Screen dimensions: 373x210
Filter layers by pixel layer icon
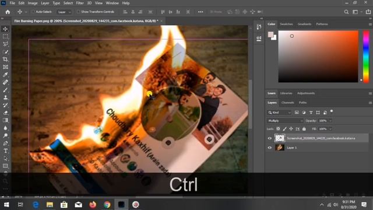(297, 113)
